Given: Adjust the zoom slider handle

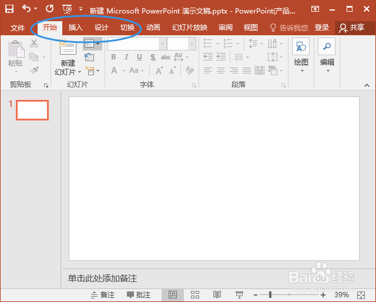Looking at the screenshot, I should tap(270, 294).
